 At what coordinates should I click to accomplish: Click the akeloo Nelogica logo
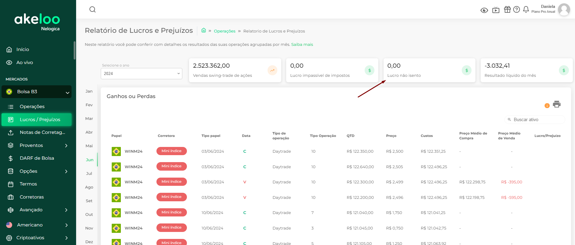[37, 22]
